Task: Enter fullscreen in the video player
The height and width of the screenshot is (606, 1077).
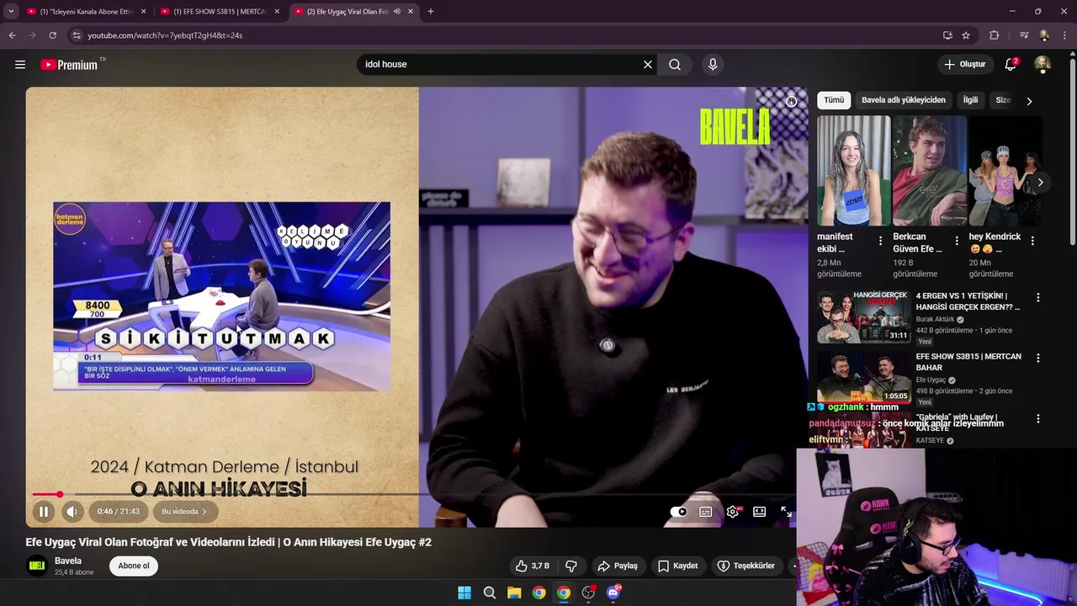Action: coord(786,512)
